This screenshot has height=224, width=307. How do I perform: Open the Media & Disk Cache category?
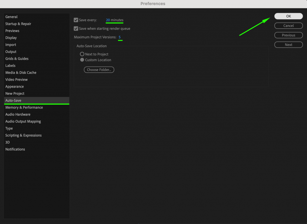coord(21,73)
